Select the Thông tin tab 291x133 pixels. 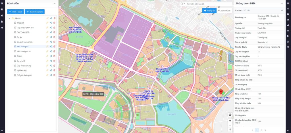pyautogui.click(x=209, y=10)
